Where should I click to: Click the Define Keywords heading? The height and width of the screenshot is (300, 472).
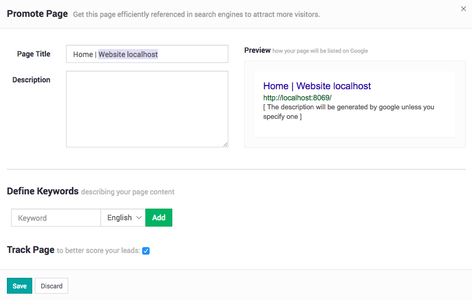43,191
